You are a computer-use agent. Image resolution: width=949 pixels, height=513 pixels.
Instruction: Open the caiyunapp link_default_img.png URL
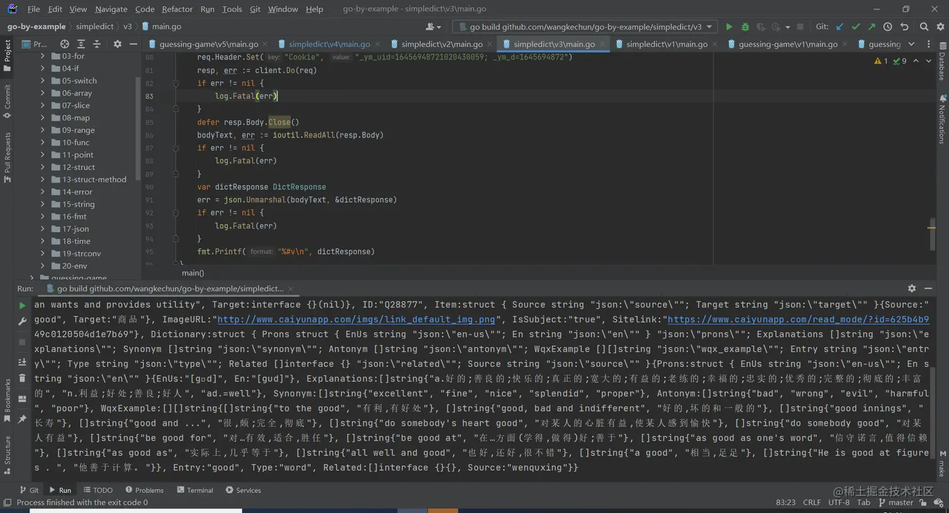coord(356,319)
